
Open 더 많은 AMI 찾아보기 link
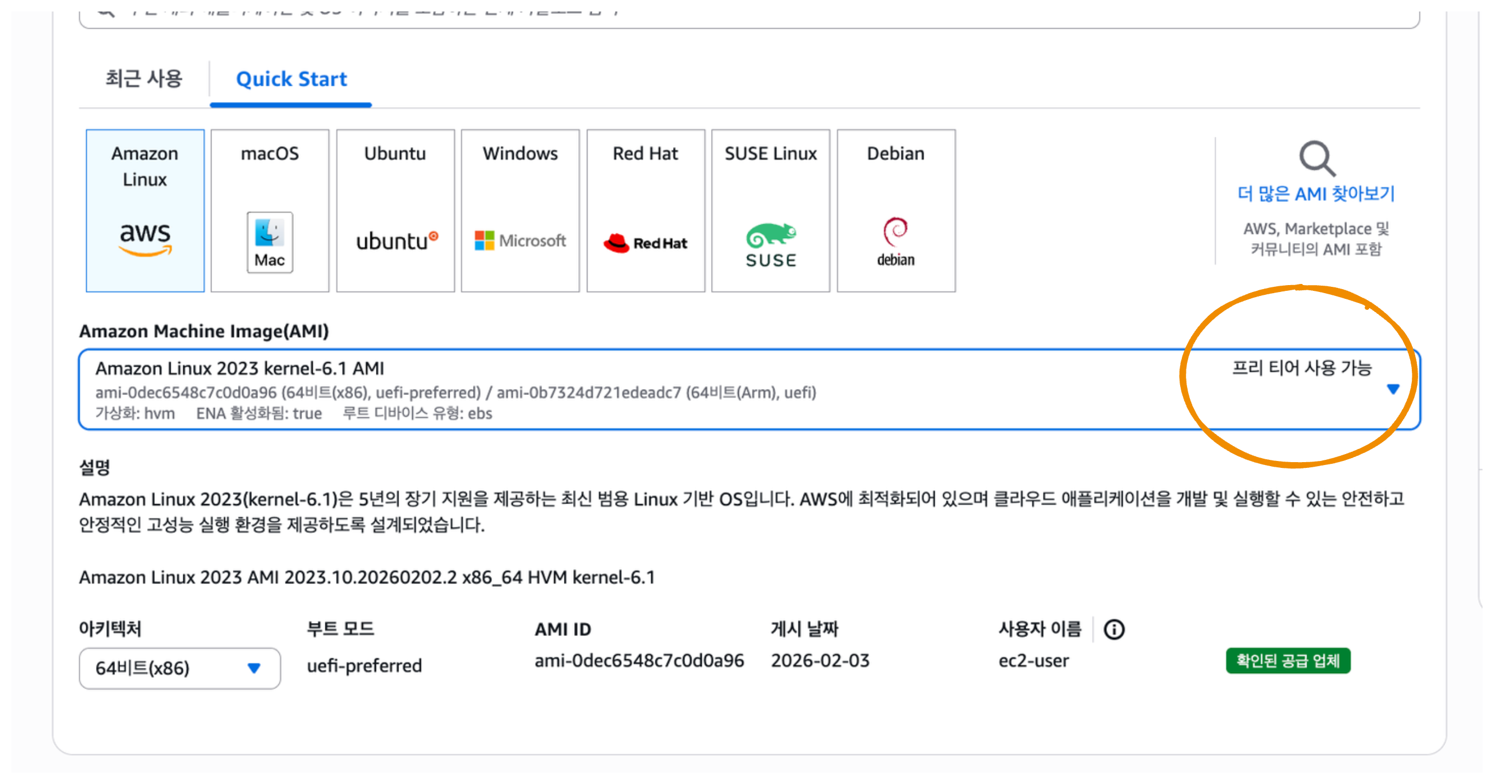tap(1316, 194)
